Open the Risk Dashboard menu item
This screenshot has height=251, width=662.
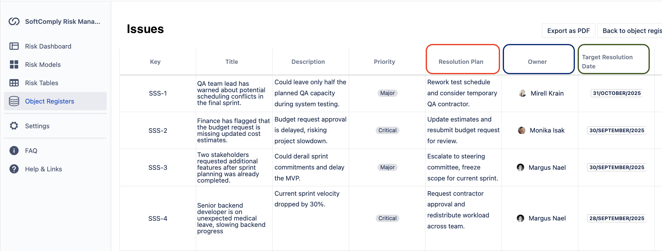[x=48, y=46]
